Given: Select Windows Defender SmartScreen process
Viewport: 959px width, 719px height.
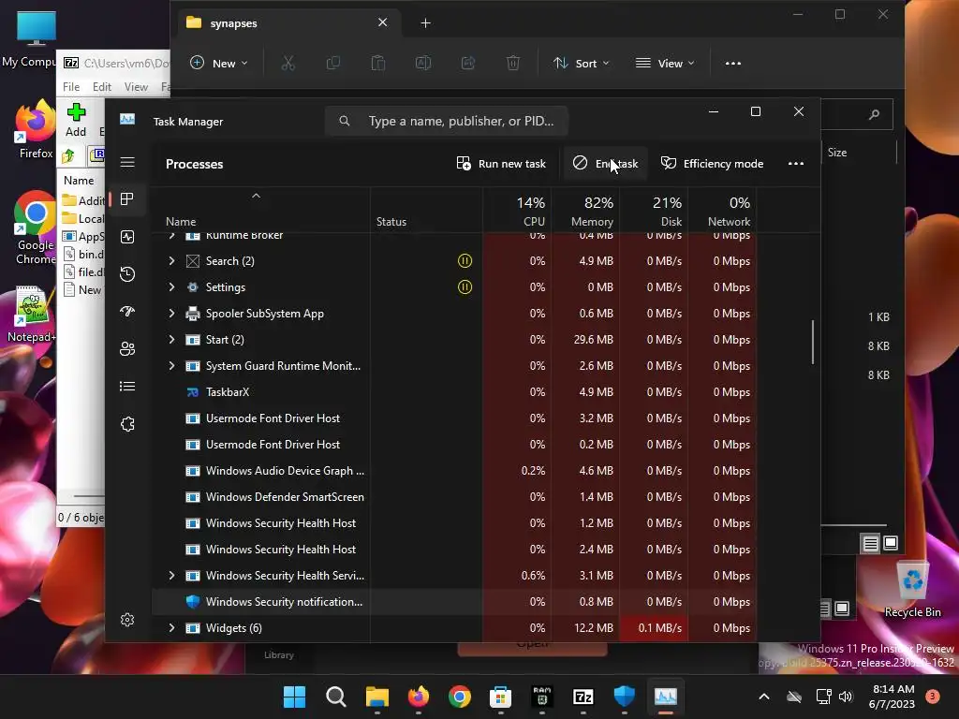Looking at the screenshot, I should (455, 497).
